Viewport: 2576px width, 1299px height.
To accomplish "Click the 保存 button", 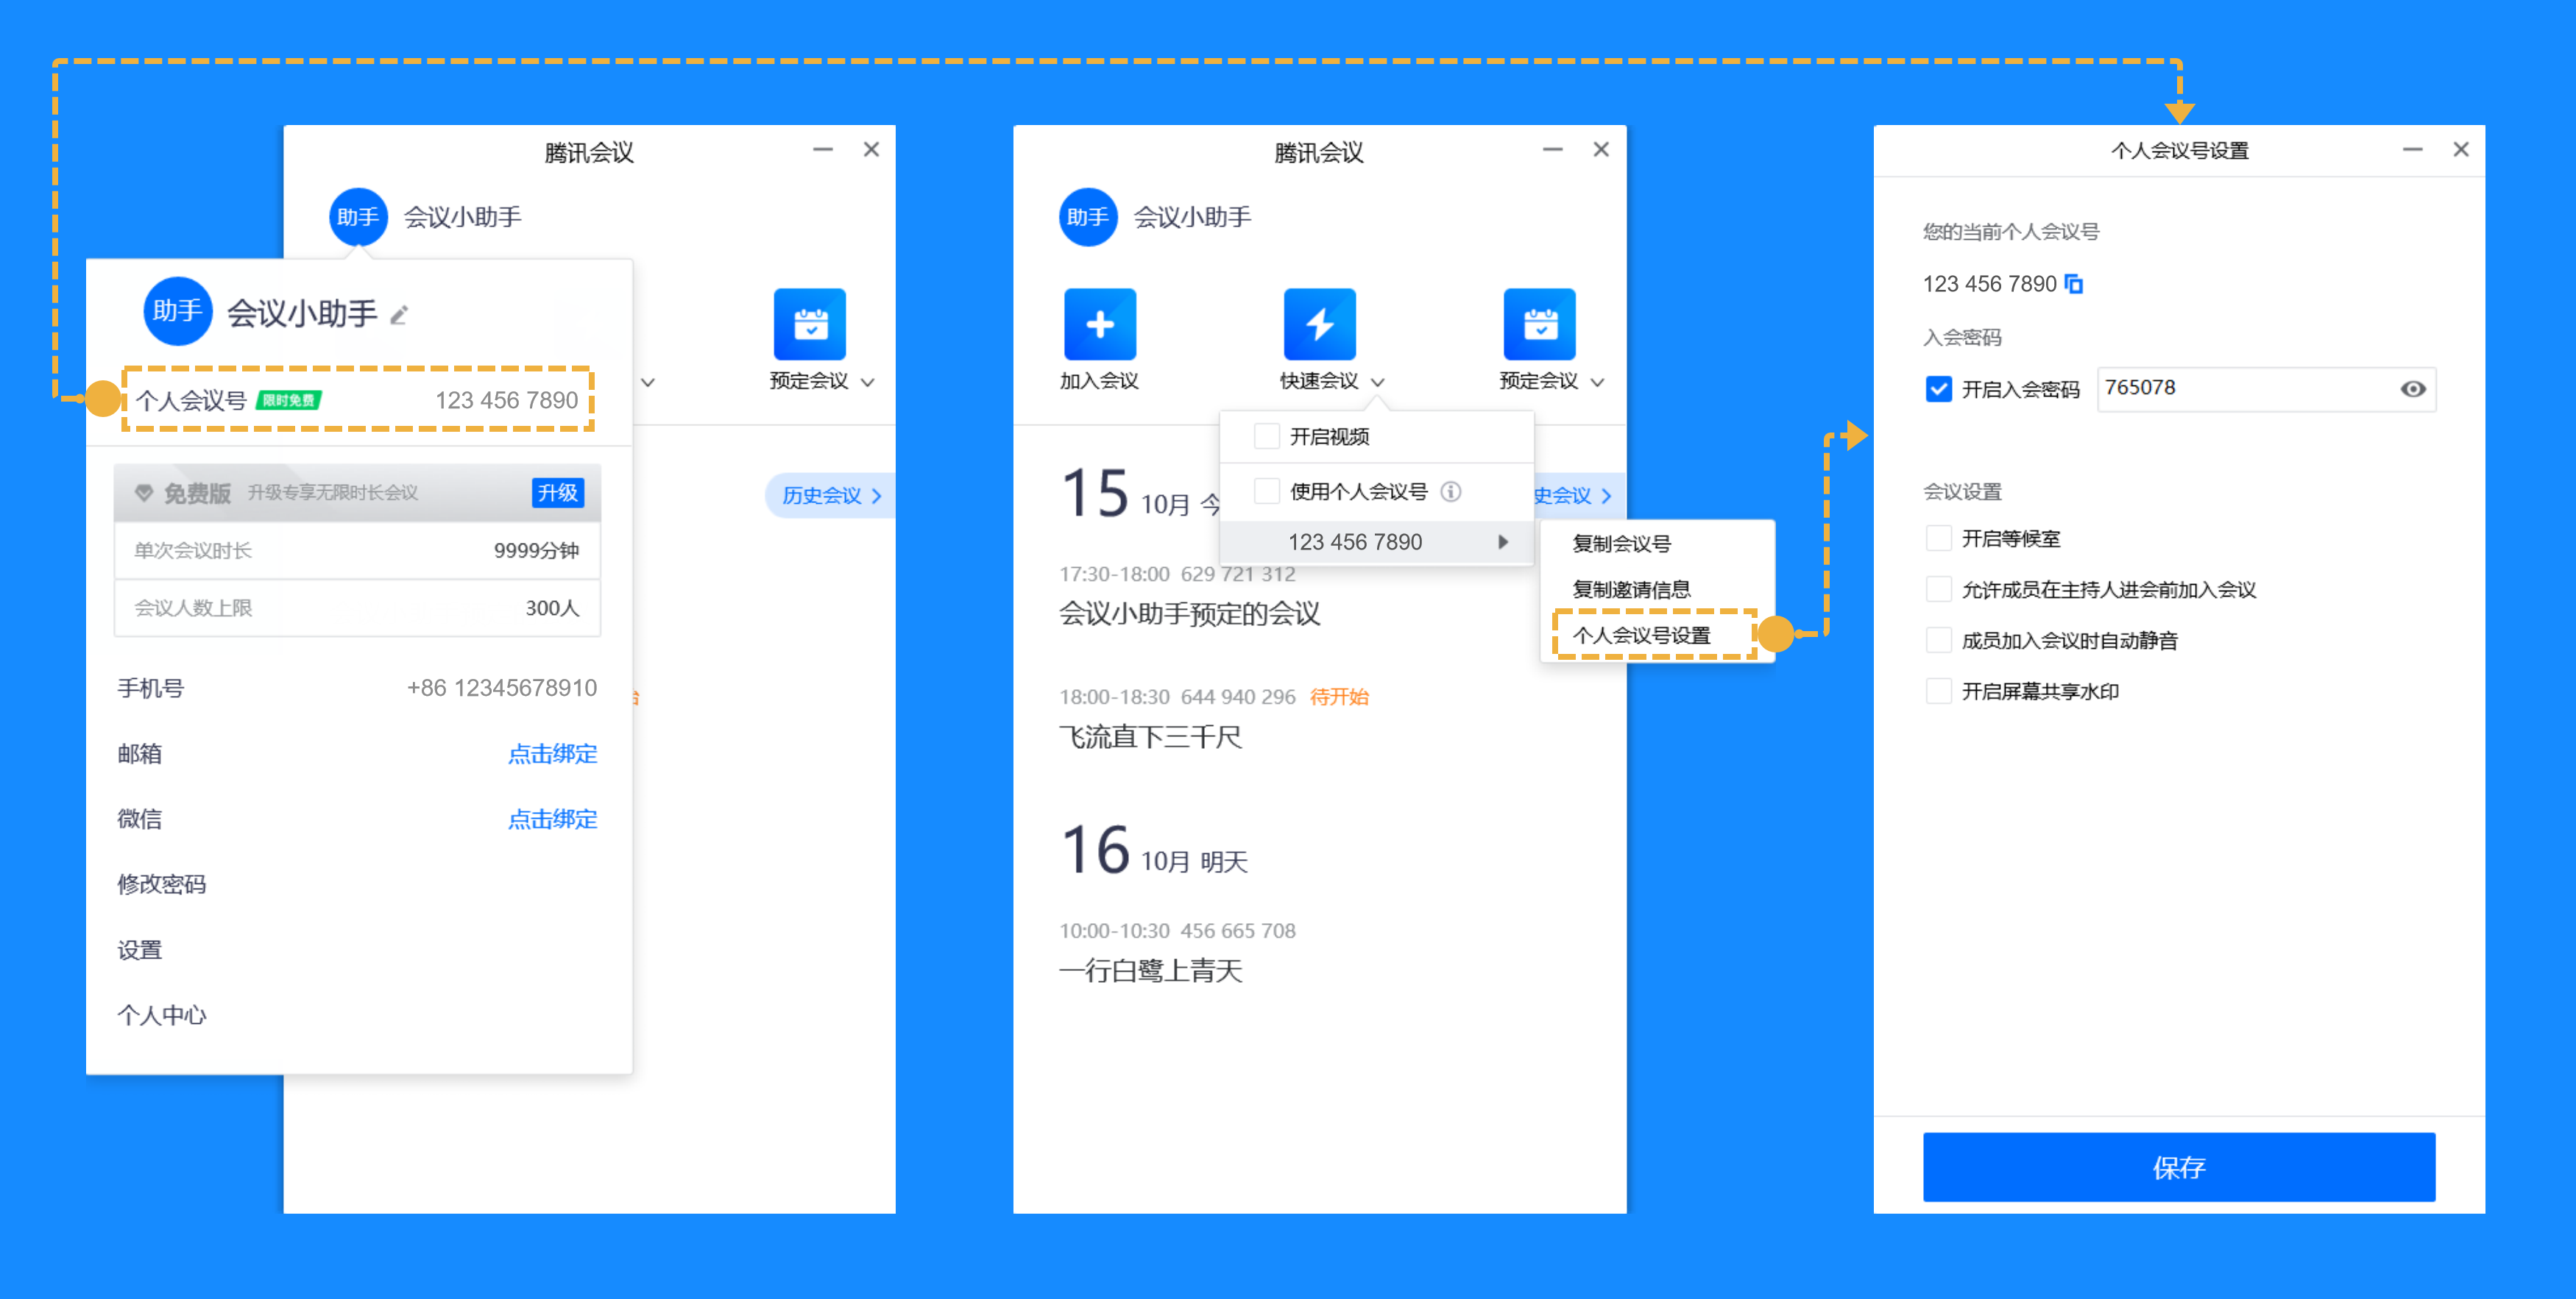I will pos(2178,1167).
